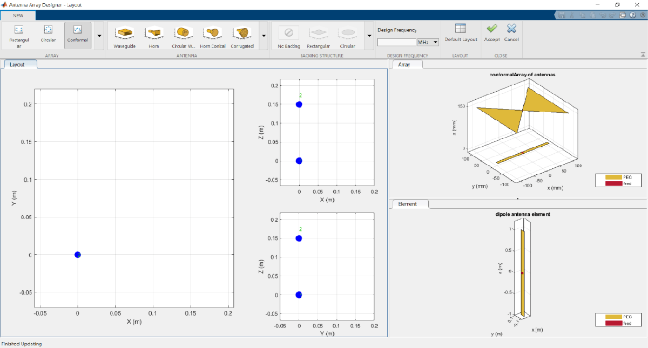Collapse the toolstrip with the up arrow
Image resolution: width=648 pixels, height=348 pixels.
pyautogui.click(x=643, y=54)
